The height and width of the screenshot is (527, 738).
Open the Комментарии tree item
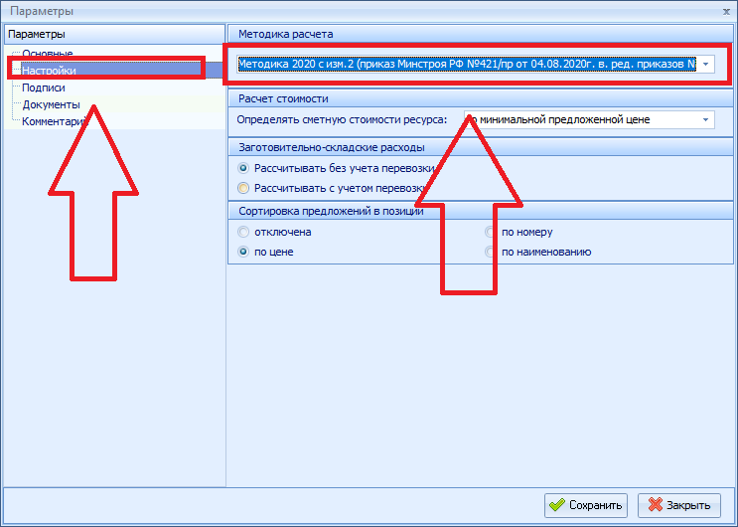(55, 121)
